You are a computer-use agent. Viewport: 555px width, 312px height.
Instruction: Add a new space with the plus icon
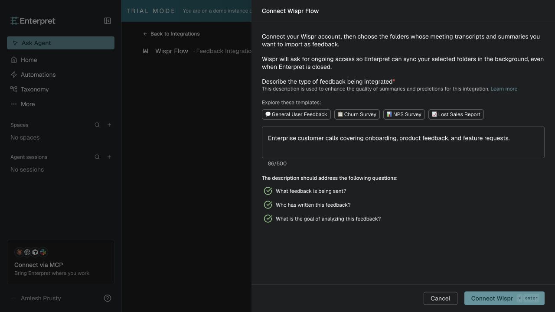point(109,125)
